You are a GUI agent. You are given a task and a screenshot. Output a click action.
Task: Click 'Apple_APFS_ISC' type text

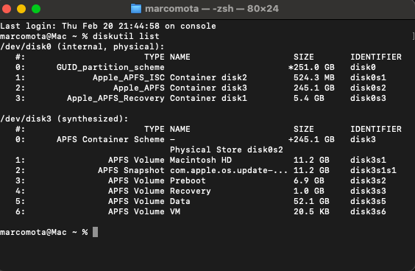click(x=129, y=77)
